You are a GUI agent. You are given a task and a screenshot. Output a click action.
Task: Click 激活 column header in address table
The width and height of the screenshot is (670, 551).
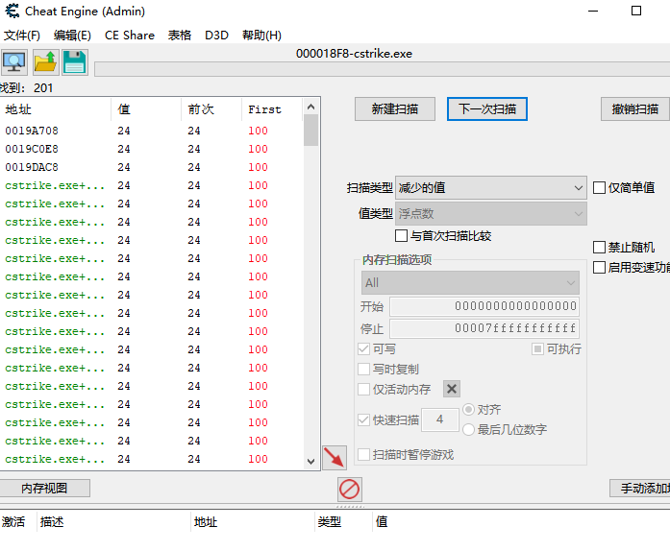18,521
